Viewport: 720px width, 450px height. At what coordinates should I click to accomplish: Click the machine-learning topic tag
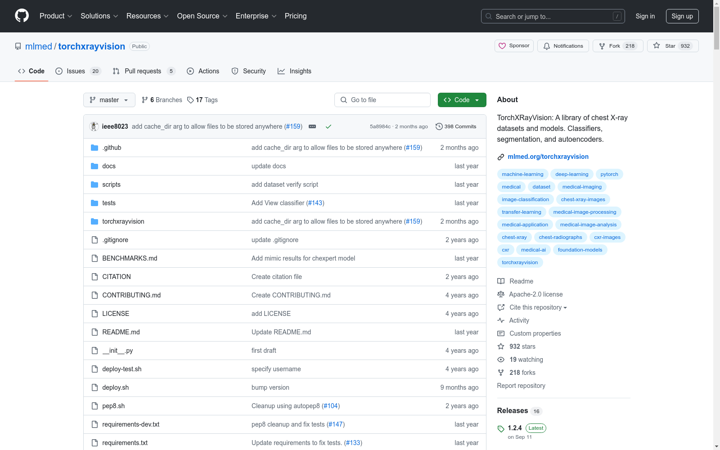pyautogui.click(x=522, y=174)
